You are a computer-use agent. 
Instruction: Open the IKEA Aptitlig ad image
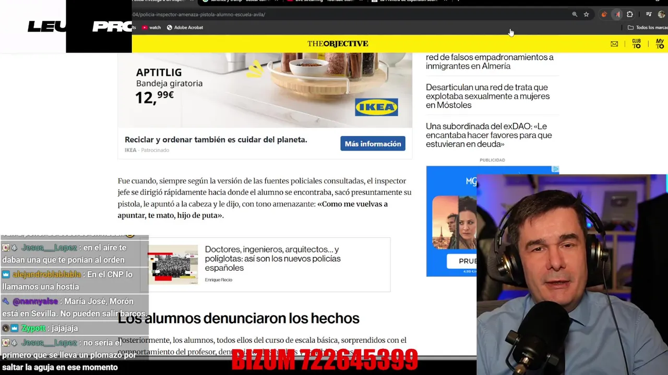tap(265, 90)
